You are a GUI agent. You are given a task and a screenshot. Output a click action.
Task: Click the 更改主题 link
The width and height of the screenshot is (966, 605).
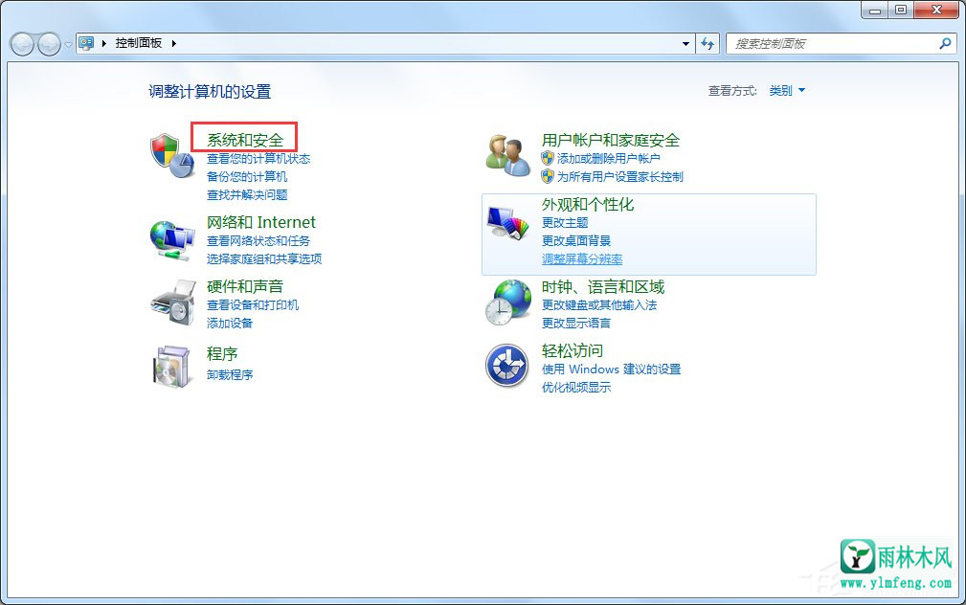point(565,222)
